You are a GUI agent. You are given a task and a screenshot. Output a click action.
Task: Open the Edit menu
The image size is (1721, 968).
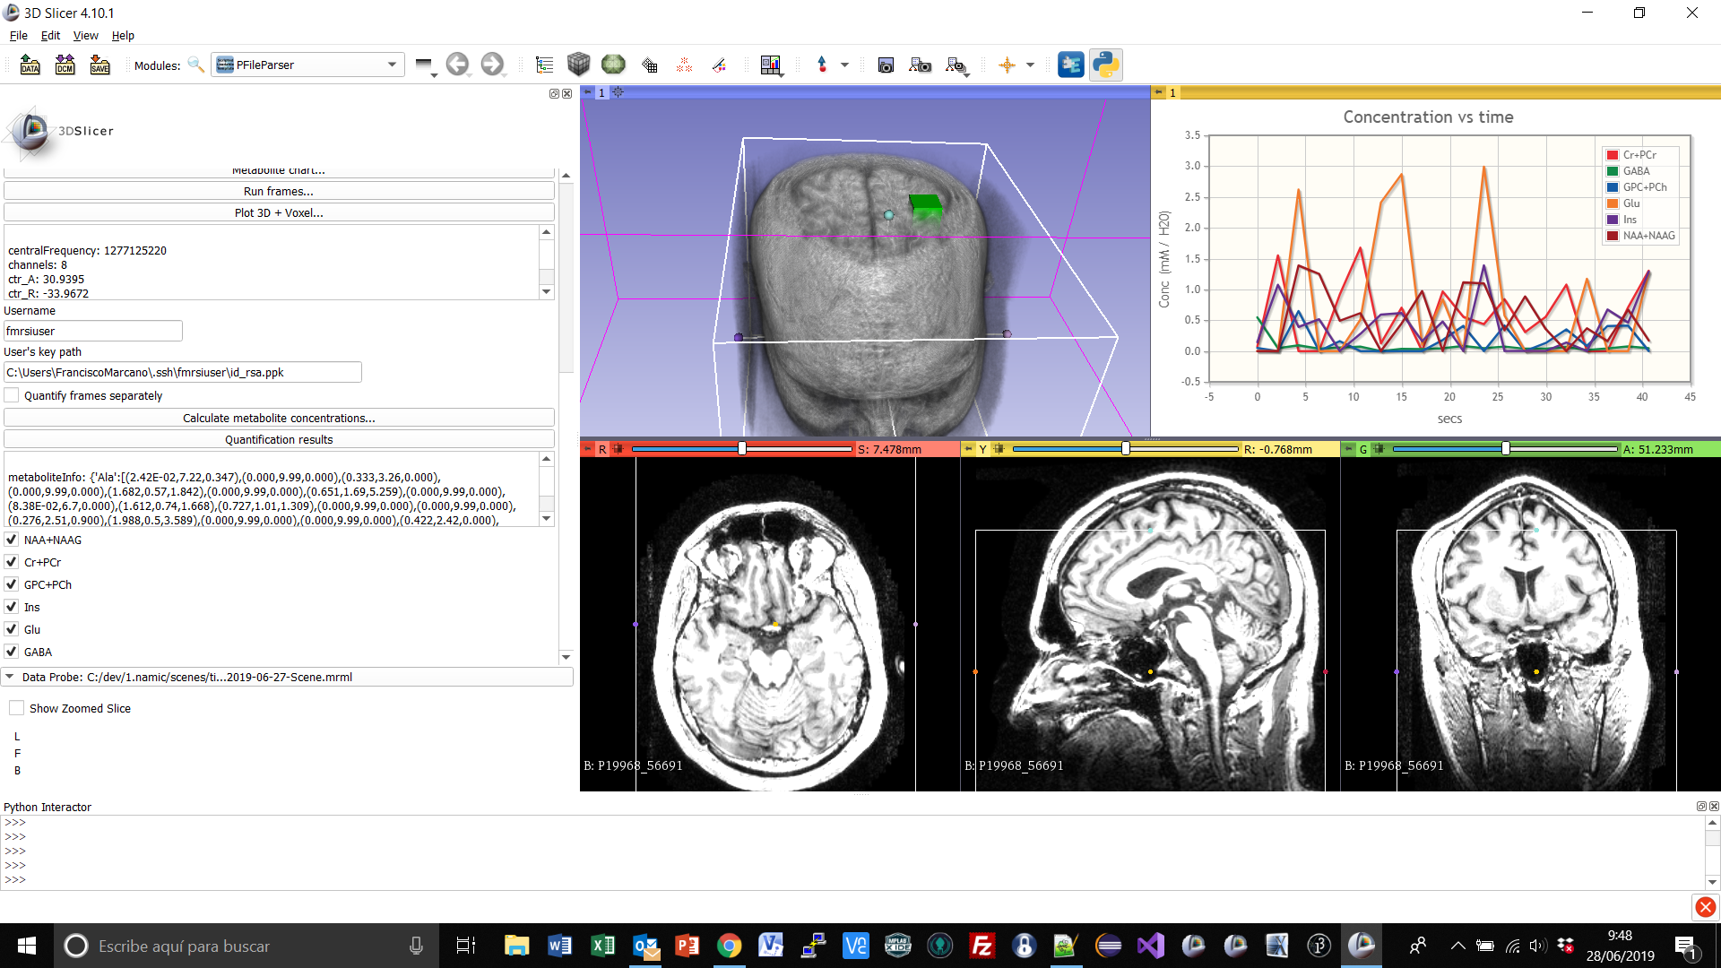pyautogui.click(x=50, y=36)
